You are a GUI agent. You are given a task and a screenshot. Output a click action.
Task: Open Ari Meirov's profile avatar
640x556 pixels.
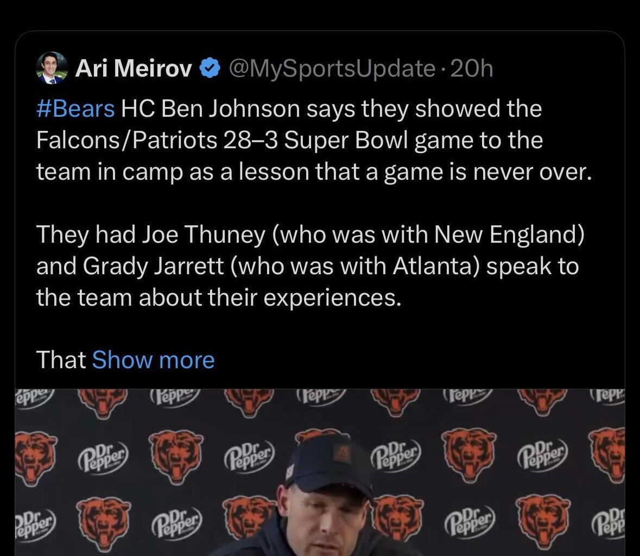tap(52, 68)
